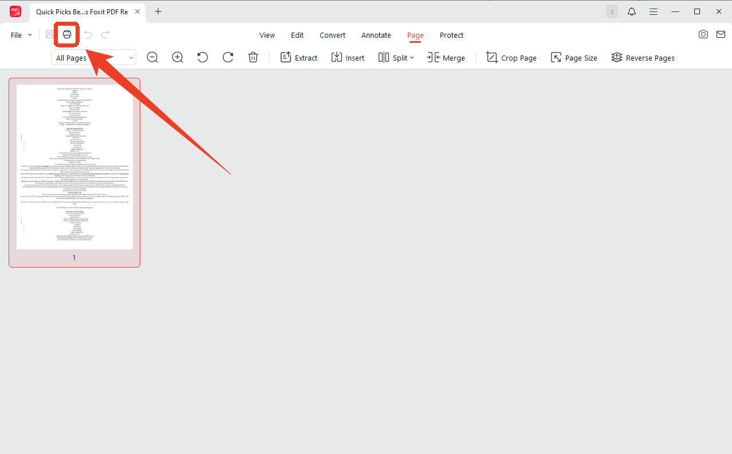This screenshot has width=732, height=454.
Task: Select the Page tab
Action: tap(415, 35)
